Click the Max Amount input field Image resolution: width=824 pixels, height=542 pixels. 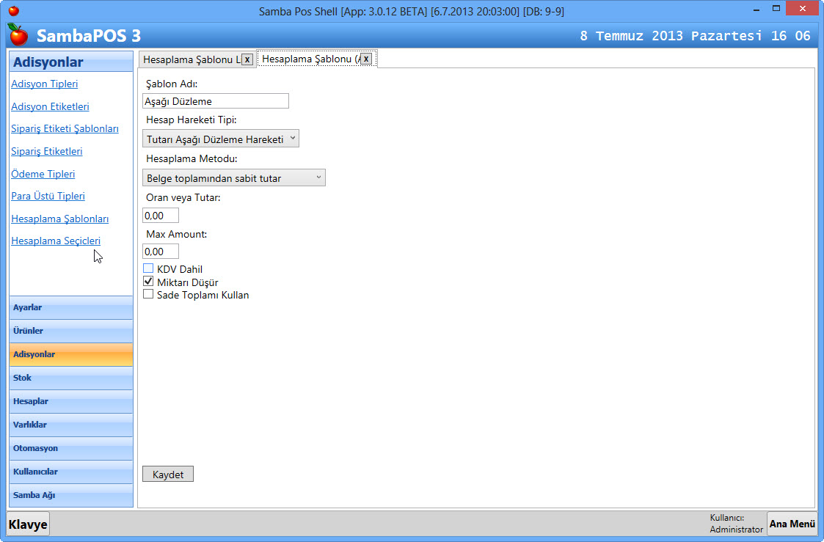coord(160,252)
